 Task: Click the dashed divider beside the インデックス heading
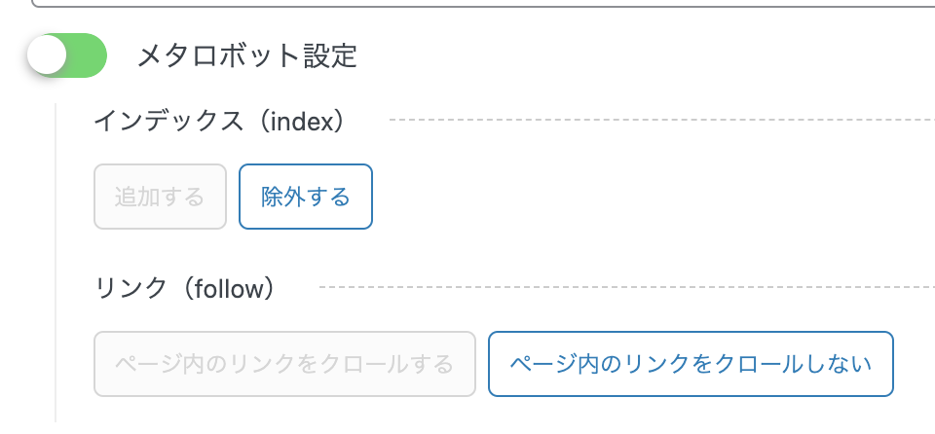pyautogui.click(x=662, y=120)
